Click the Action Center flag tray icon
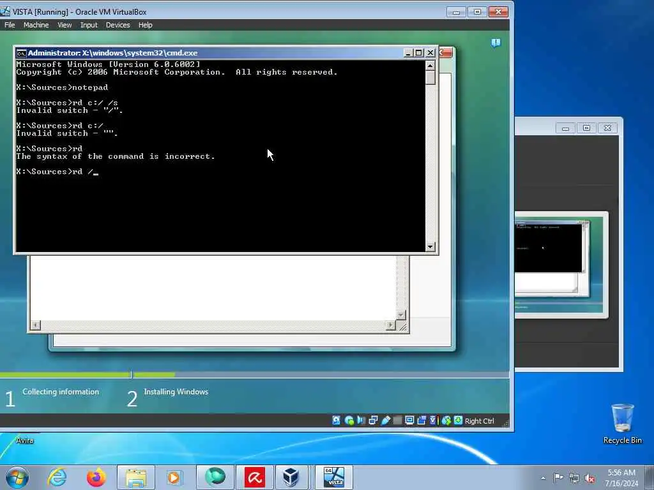 click(558, 477)
